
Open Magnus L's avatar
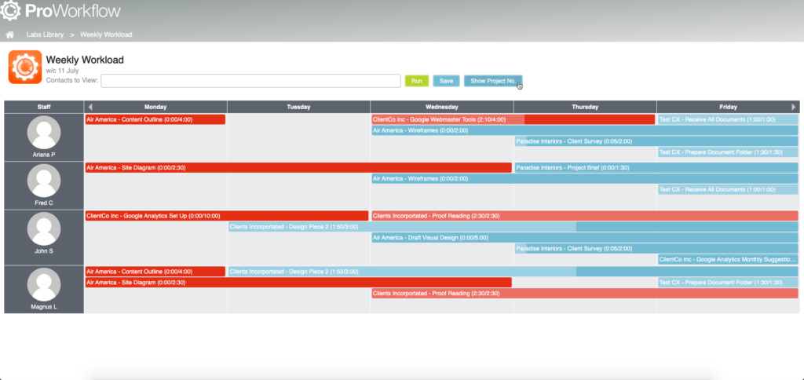pyautogui.click(x=44, y=285)
